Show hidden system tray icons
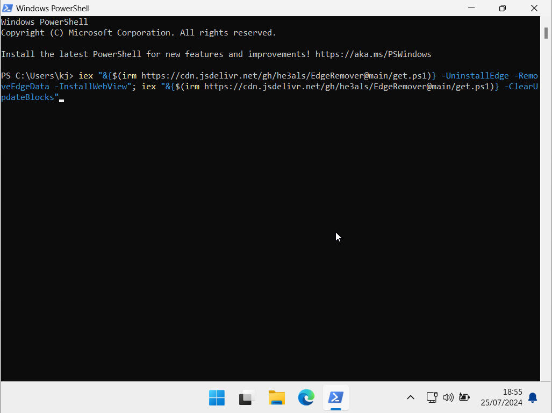The width and height of the screenshot is (552, 413). [411, 397]
